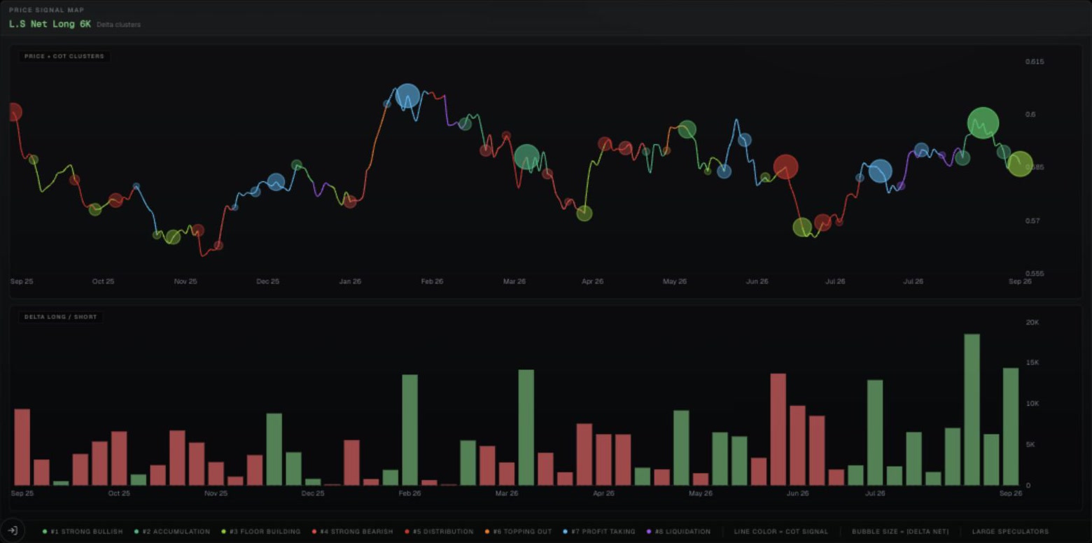Select the Accumulation legend entry
1092x543 pixels.
[171, 532]
